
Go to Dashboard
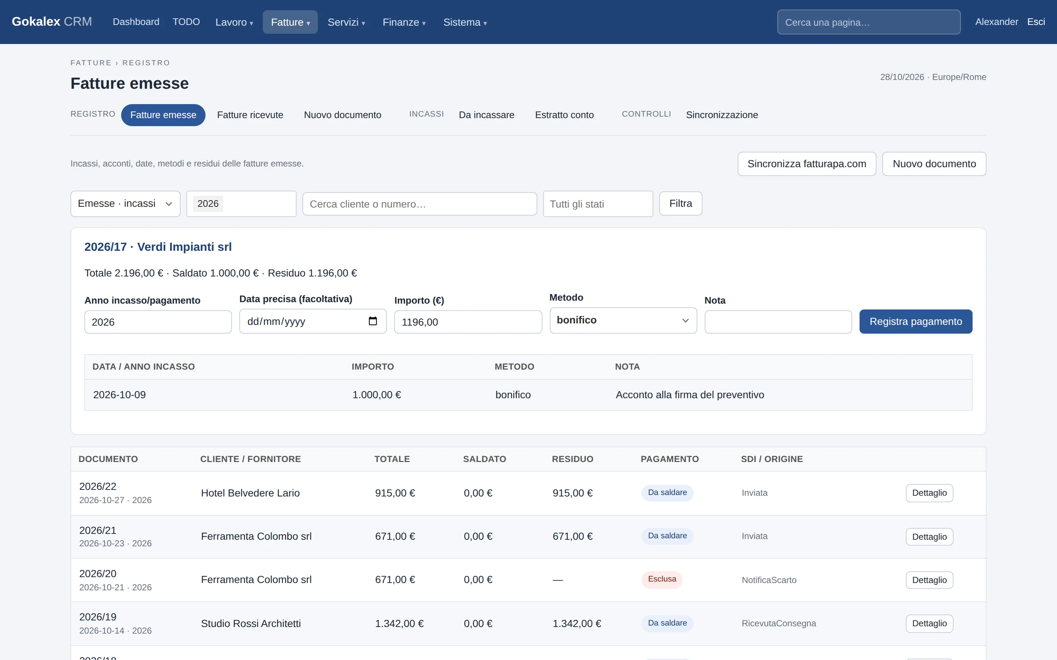click(x=136, y=22)
